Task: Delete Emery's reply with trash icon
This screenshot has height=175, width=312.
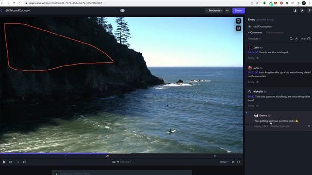Action: 309,126
